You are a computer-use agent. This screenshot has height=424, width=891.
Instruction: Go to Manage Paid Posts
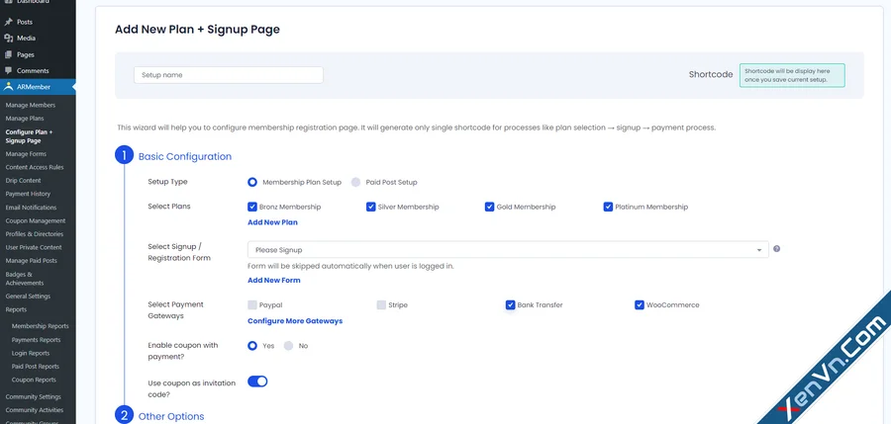pyautogui.click(x=32, y=261)
